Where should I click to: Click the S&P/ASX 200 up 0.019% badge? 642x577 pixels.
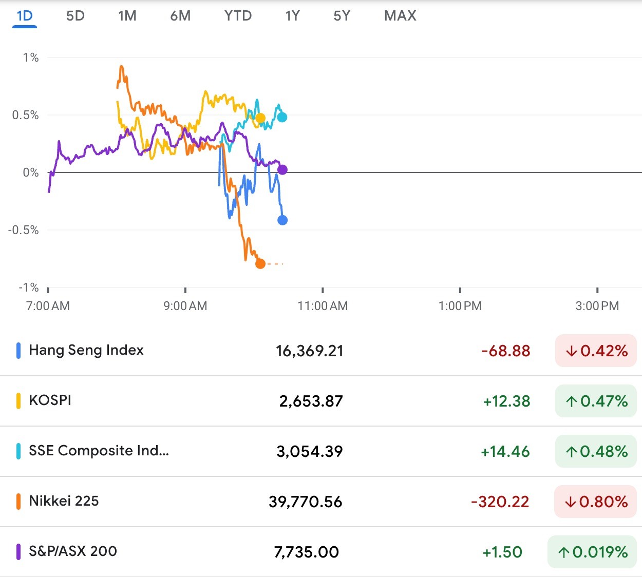592,552
